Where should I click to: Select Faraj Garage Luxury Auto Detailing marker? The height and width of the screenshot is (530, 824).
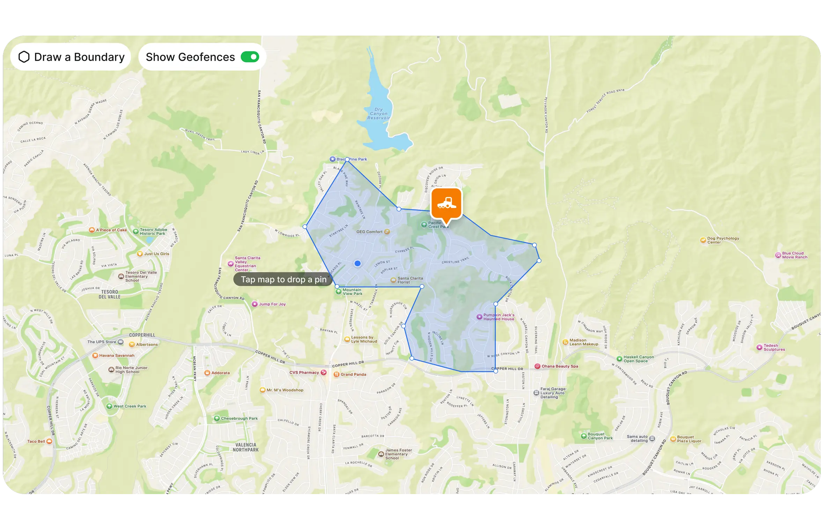[x=536, y=393]
